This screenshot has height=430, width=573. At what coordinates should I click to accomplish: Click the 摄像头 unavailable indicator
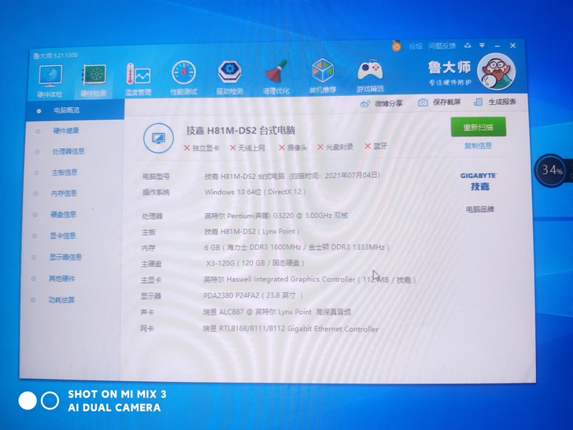pos(293,147)
